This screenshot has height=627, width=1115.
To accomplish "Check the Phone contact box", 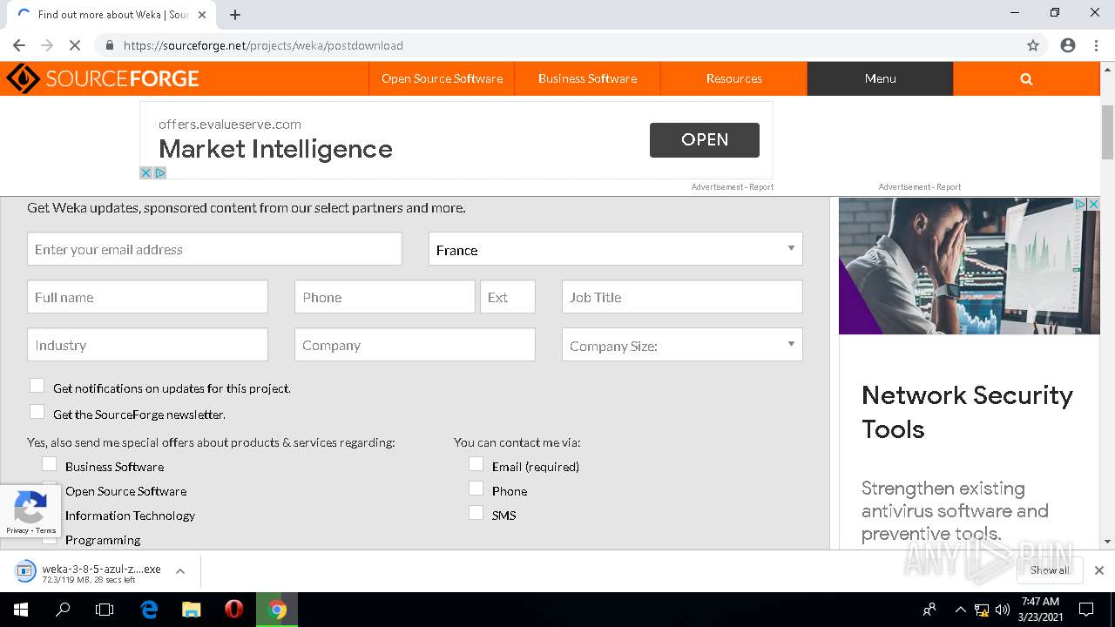I will click(476, 489).
